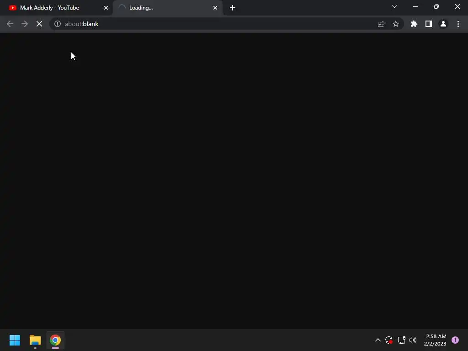Bookmark this tab with star icon

396,24
